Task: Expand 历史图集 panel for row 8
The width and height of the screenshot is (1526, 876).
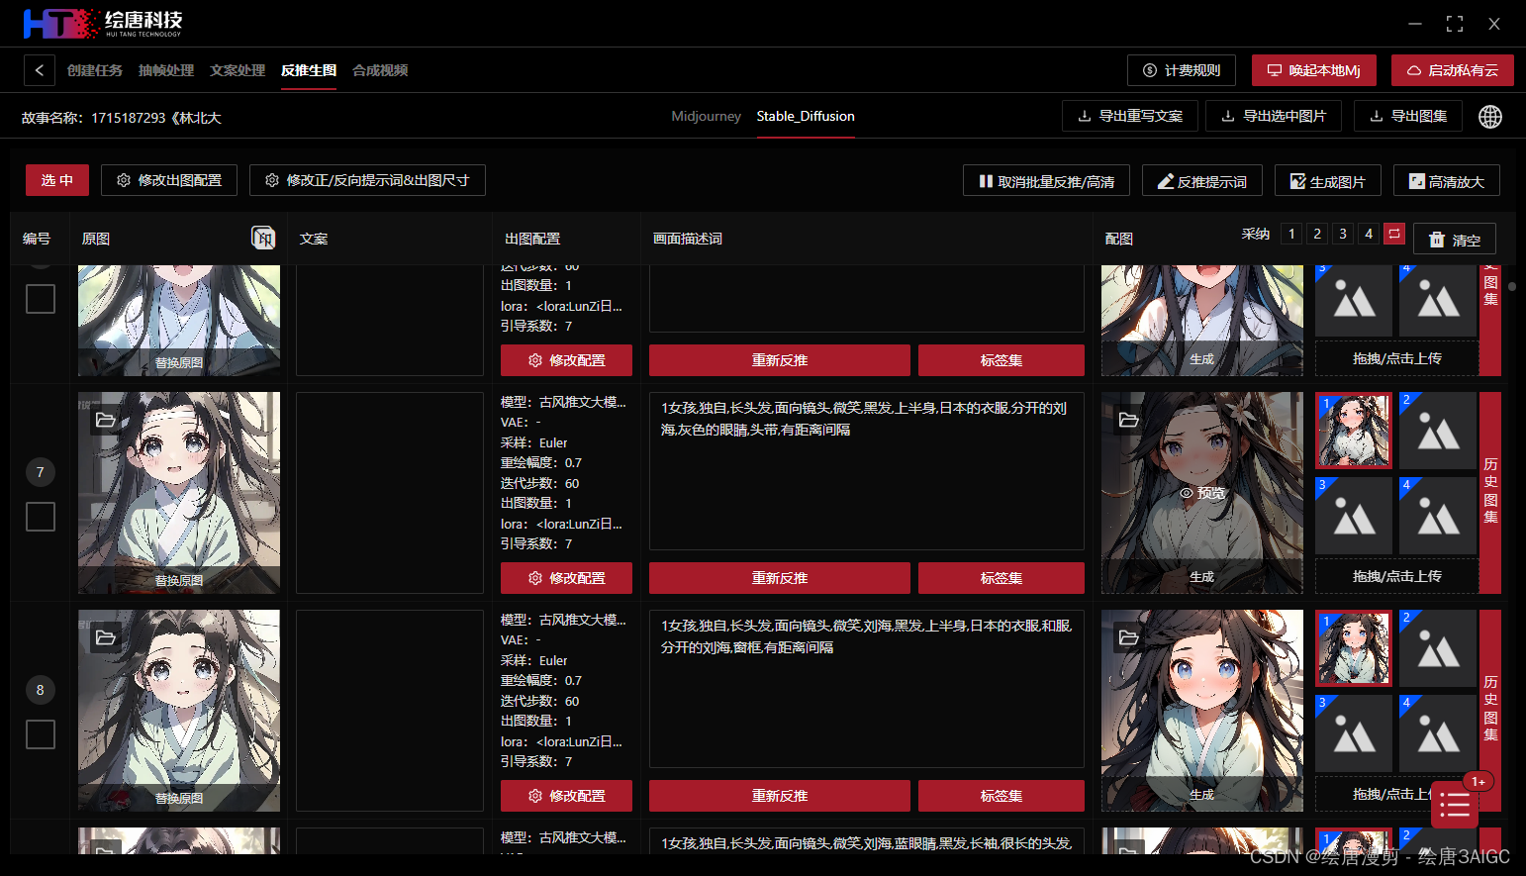Action: pos(1490,710)
